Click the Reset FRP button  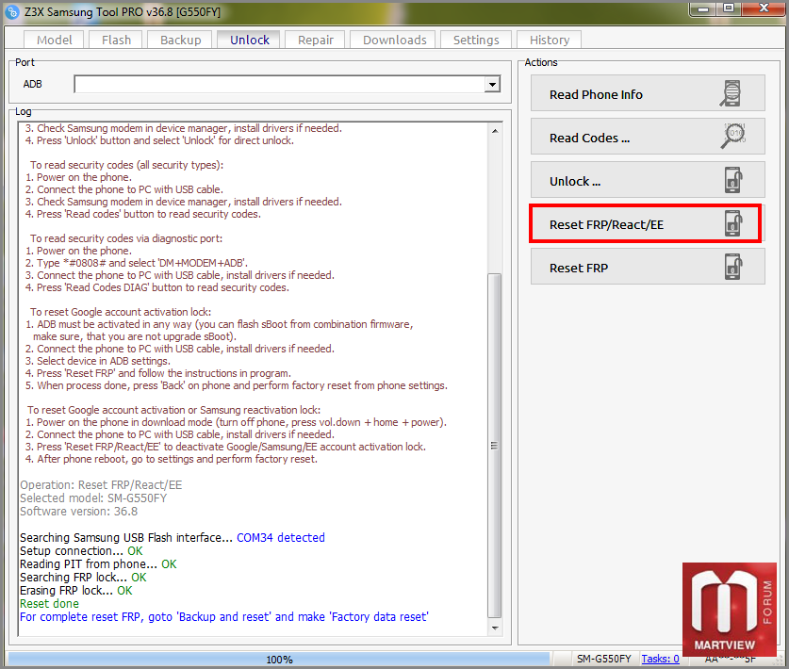(648, 267)
